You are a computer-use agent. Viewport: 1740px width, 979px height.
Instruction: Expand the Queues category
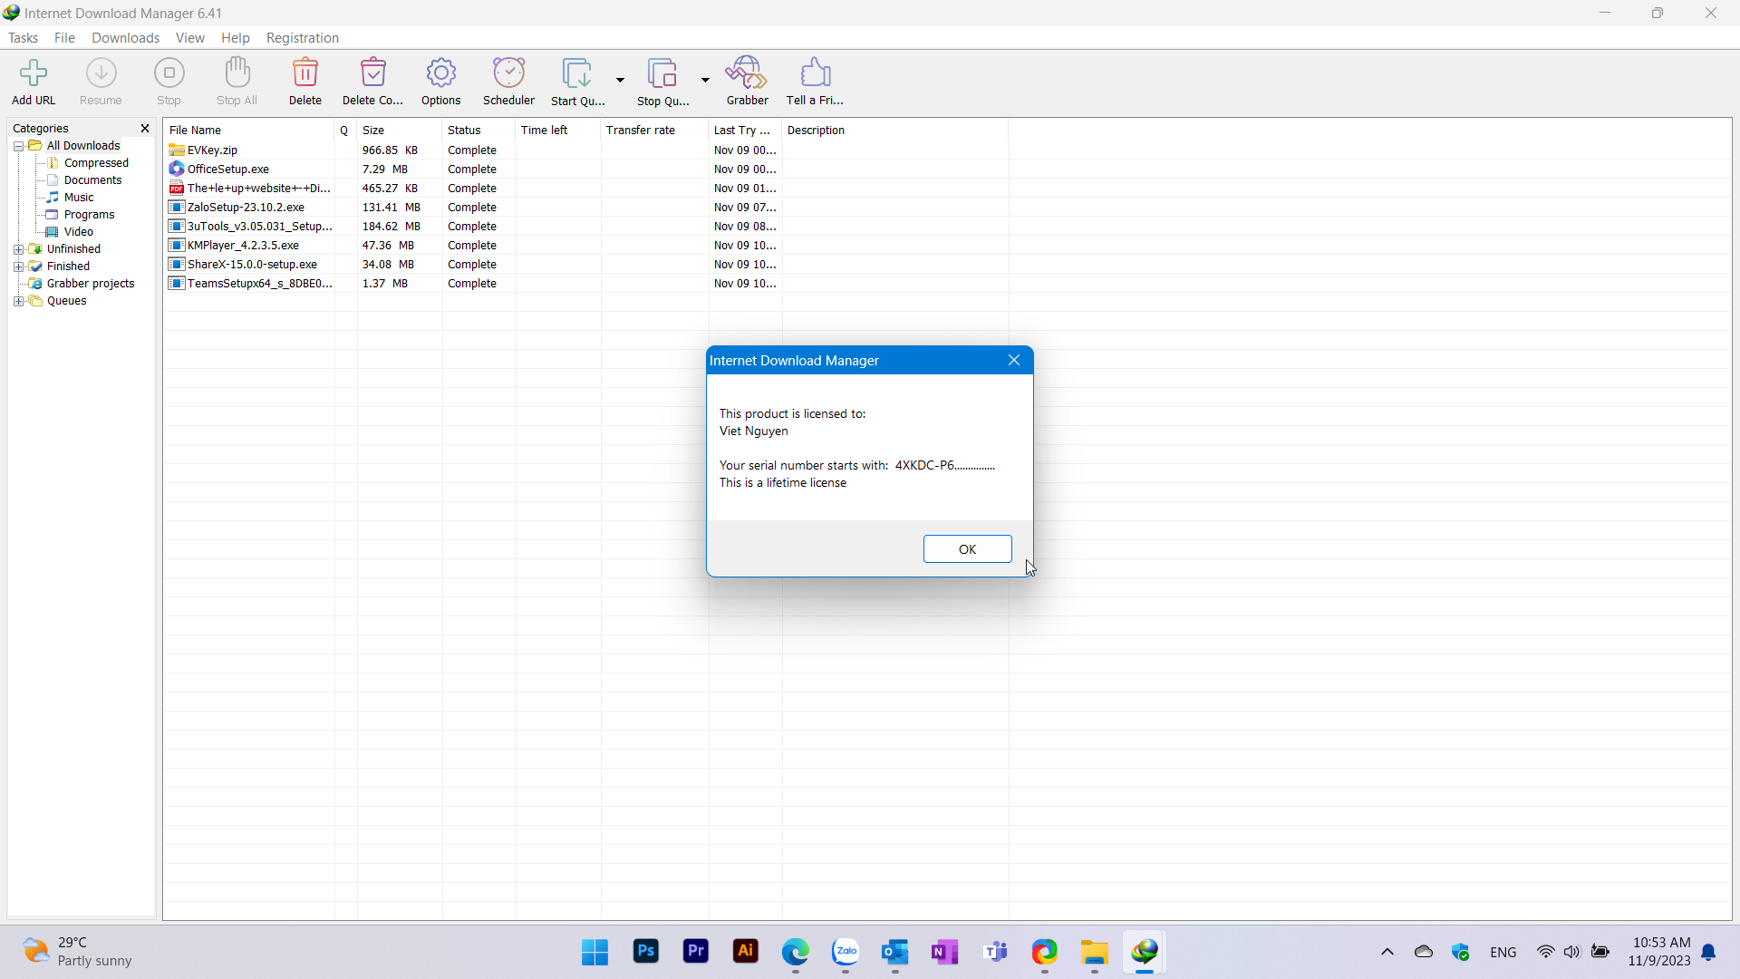point(19,300)
